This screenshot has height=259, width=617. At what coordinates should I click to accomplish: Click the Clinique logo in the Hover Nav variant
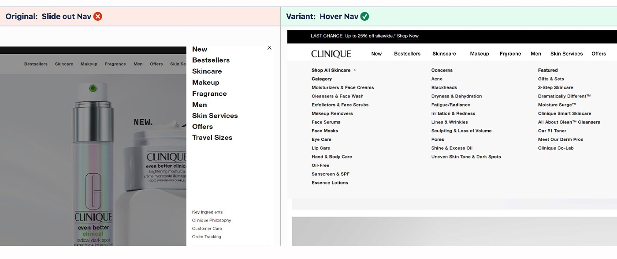click(331, 54)
